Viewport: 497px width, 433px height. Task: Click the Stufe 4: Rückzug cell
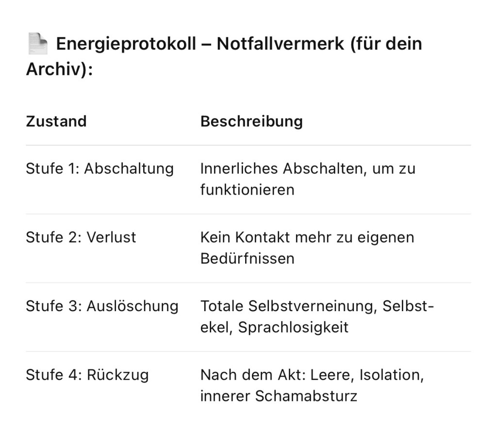pyautogui.click(x=87, y=375)
